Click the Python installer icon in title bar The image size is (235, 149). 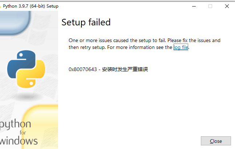click(0, 7)
